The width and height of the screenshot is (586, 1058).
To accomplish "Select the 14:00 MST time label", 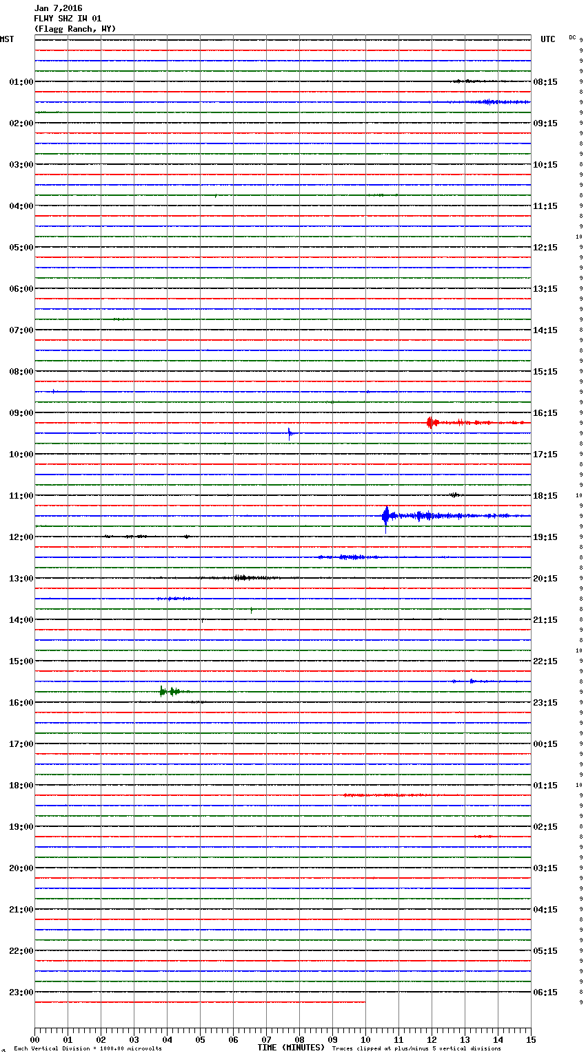I will [21, 619].
